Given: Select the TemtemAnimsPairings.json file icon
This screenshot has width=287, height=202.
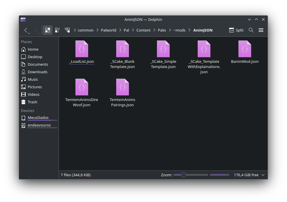Looking at the screenshot, I should [123, 87].
